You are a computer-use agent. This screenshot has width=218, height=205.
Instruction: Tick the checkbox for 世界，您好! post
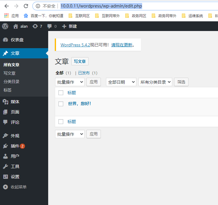(61, 104)
